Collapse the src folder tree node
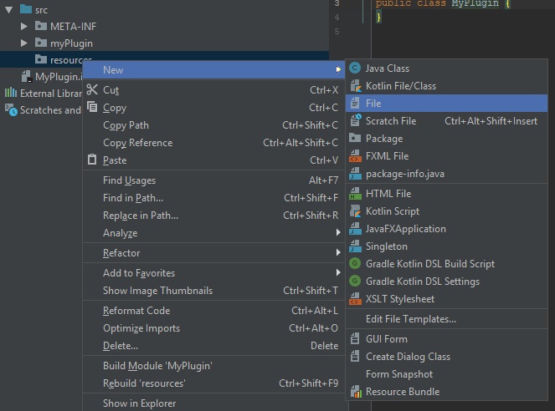Viewport: 555px width, 411px height. tap(8, 9)
